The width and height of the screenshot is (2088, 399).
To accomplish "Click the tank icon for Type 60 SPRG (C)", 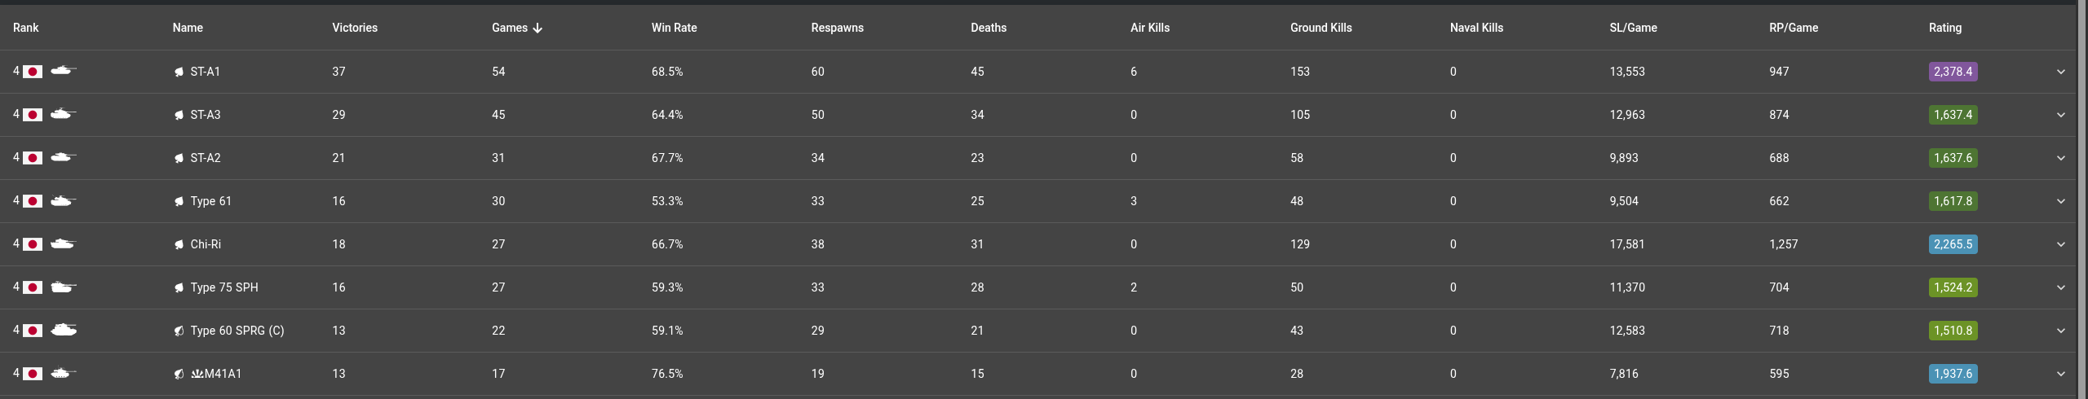I will click(x=64, y=330).
